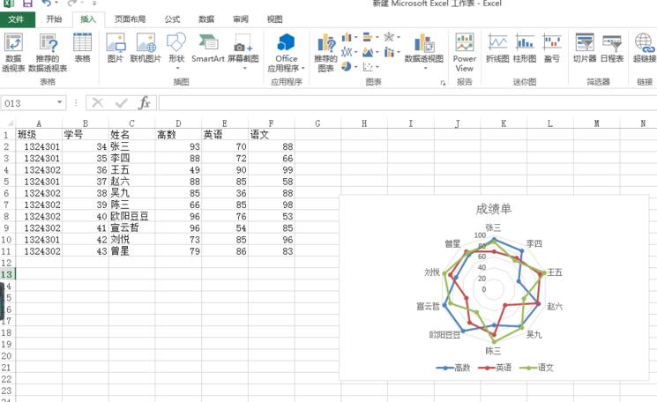Select header cell 高数
The height and width of the screenshot is (402, 657).
(178, 135)
